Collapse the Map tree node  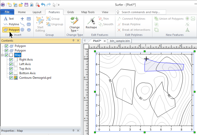[2, 55]
